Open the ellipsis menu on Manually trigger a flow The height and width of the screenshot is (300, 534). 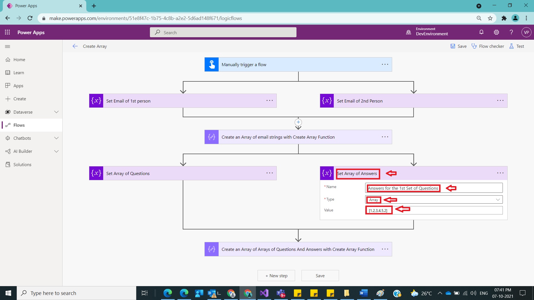(385, 64)
